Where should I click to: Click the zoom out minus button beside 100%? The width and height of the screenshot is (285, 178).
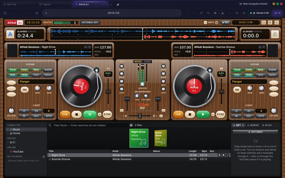pos(205,23)
